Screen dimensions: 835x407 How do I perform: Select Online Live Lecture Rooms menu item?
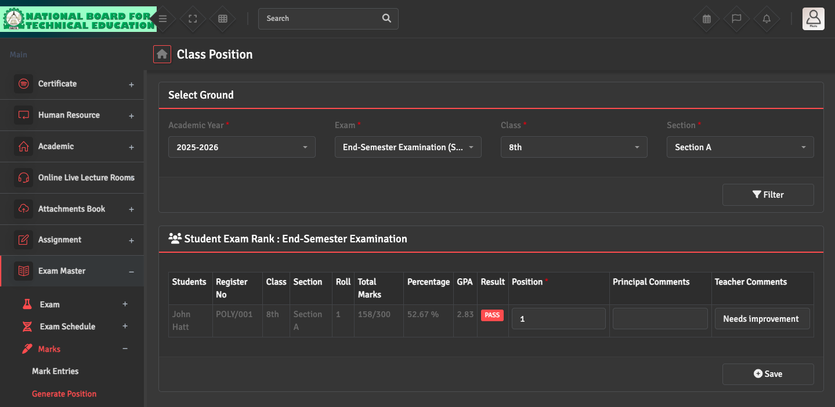pyautogui.click(x=86, y=177)
